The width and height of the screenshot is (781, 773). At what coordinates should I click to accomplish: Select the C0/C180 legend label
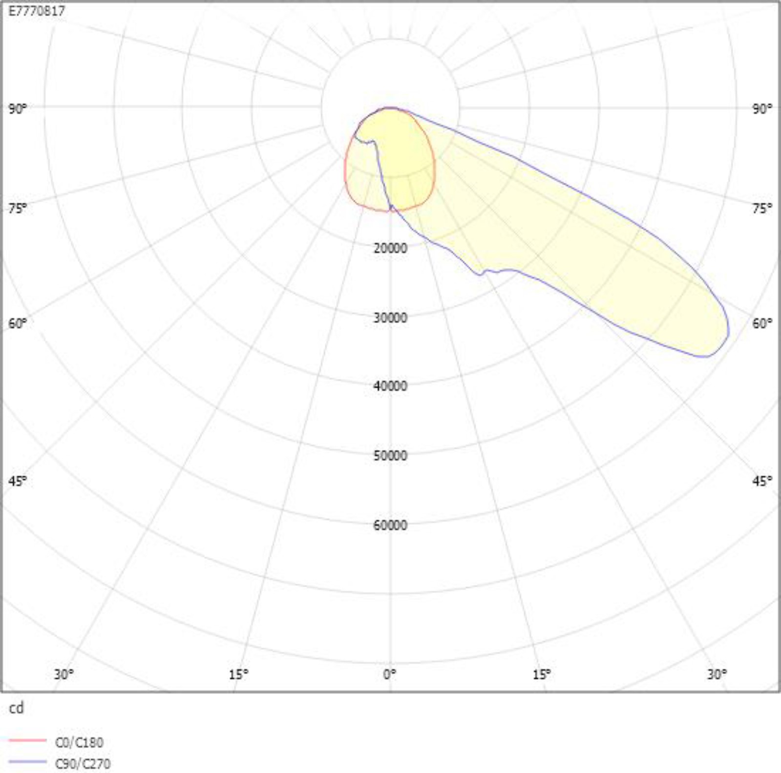[79, 743]
